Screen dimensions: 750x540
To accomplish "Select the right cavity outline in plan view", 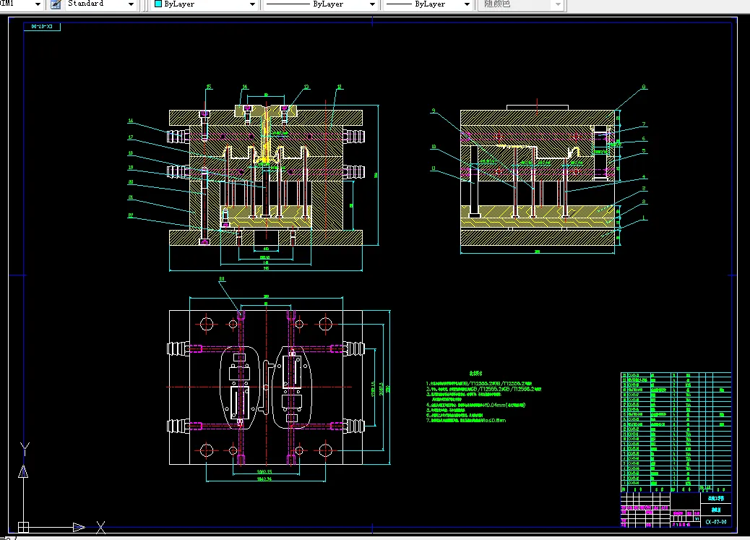I will (292, 387).
